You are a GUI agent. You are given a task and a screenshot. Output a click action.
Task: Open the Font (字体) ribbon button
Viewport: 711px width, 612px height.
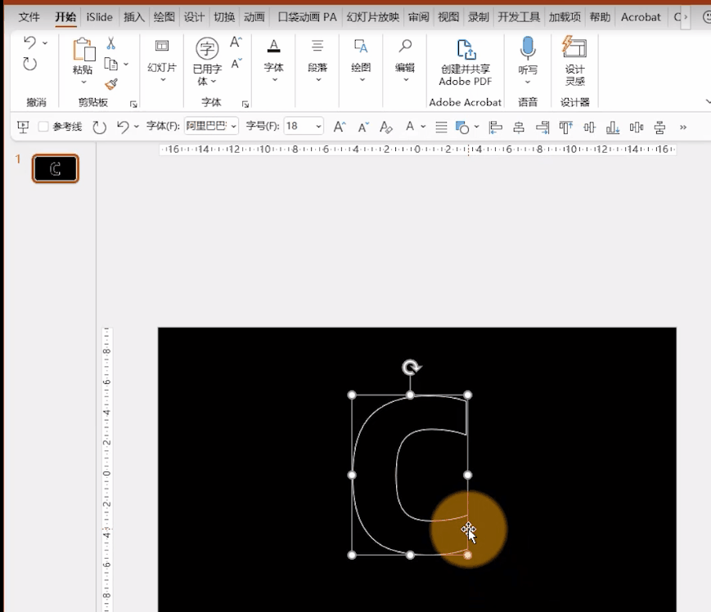pyautogui.click(x=274, y=60)
